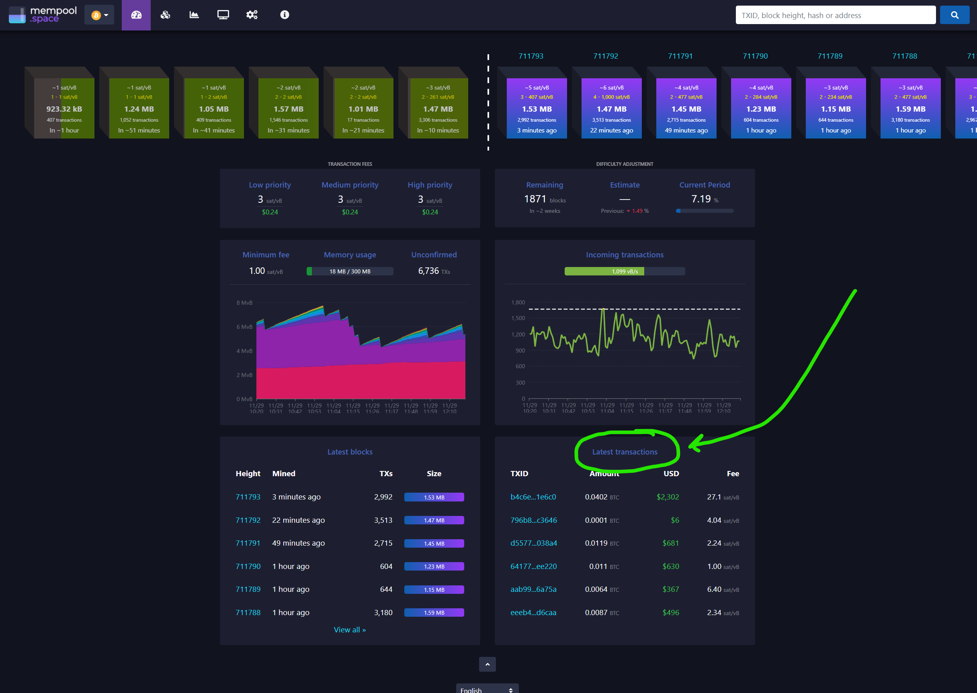The image size is (977, 693).
Task: View the graphs page via chart icon
Action: pyautogui.click(x=194, y=14)
